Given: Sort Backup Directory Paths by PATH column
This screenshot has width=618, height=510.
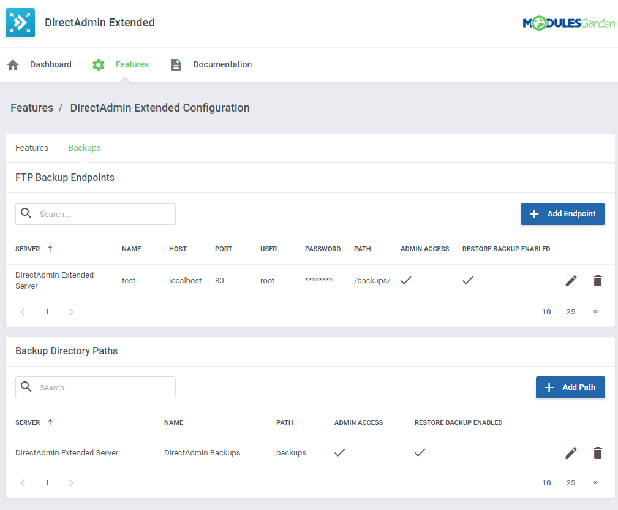Looking at the screenshot, I should click(x=285, y=422).
